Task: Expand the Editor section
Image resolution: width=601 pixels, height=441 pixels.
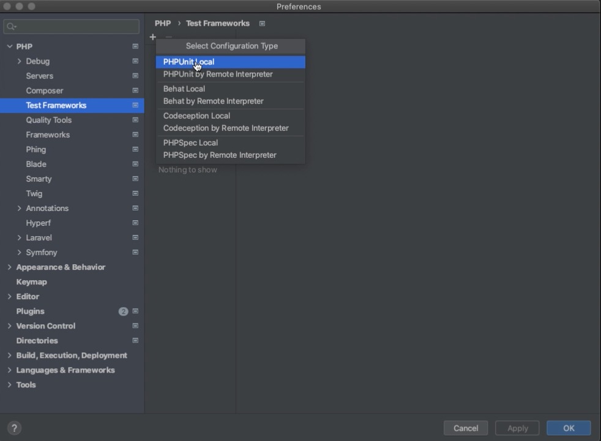Action: (10, 297)
